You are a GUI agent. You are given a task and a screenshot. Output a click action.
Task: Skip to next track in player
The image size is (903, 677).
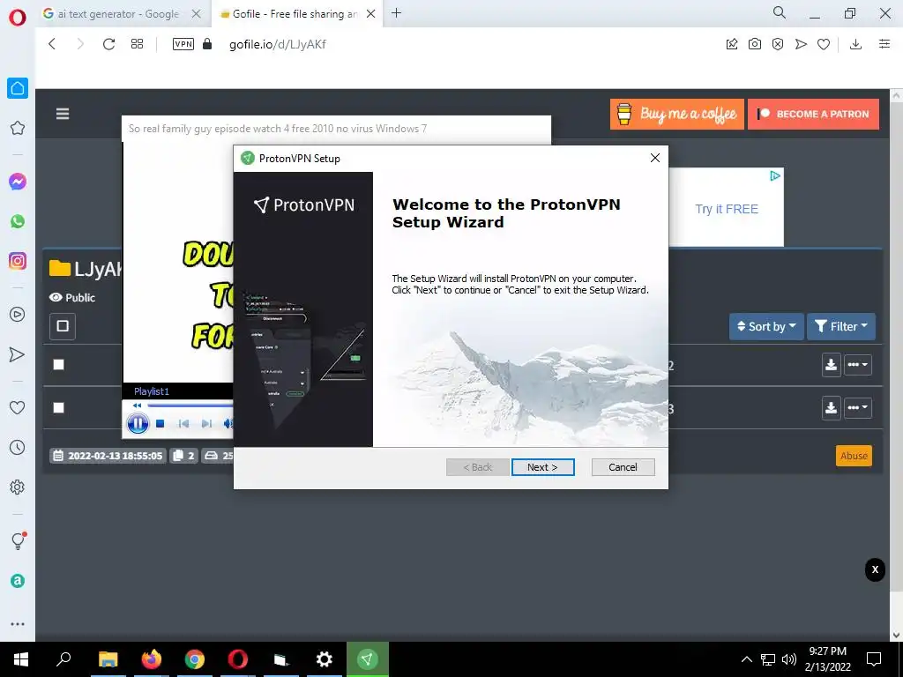tap(206, 424)
